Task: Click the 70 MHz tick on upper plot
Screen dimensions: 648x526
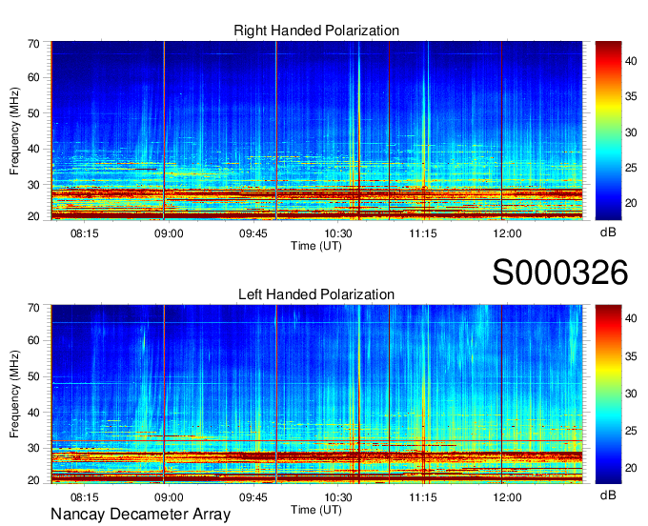Action: point(33,44)
